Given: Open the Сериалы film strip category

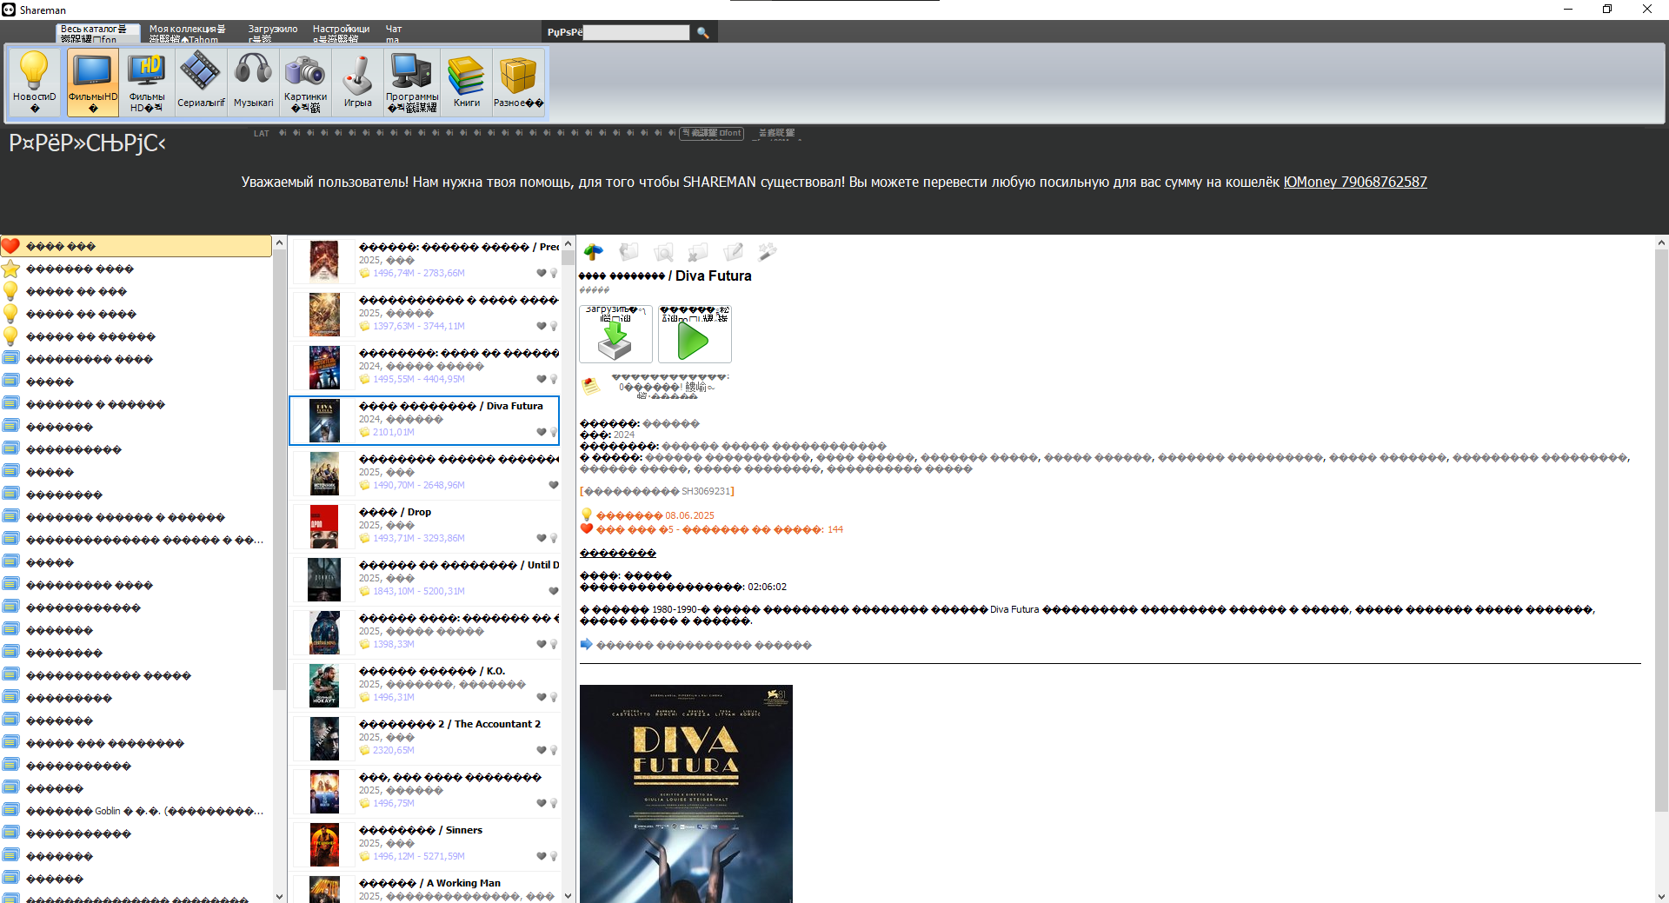Looking at the screenshot, I should pos(201,82).
